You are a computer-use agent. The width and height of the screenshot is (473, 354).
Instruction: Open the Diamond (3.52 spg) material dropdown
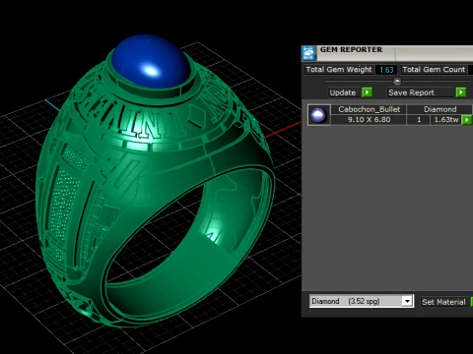[407, 301]
